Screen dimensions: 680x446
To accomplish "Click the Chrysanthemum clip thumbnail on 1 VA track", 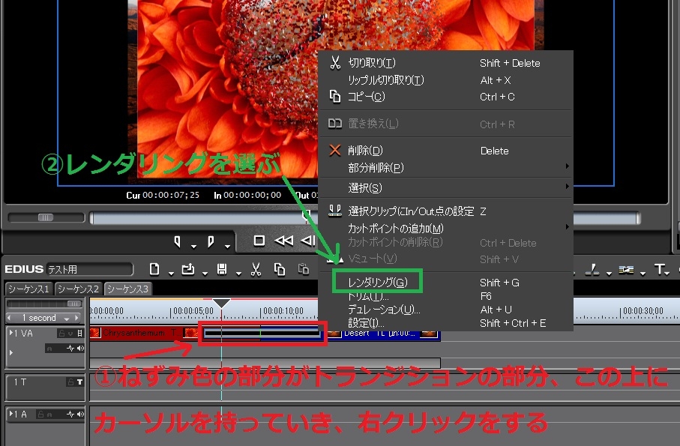I will point(95,333).
